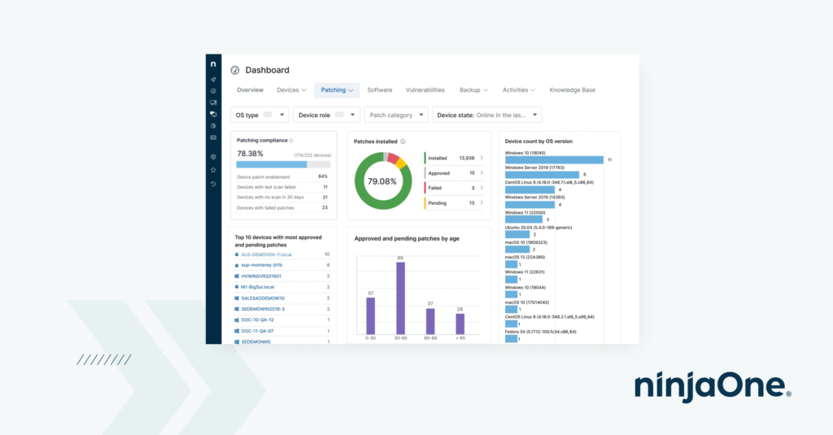This screenshot has width=833, height=435.
Task: Click the 0-30 days purple bar
Action: tap(370, 315)
